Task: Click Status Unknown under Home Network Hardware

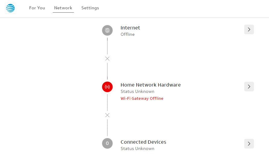Action: [138, 91]
